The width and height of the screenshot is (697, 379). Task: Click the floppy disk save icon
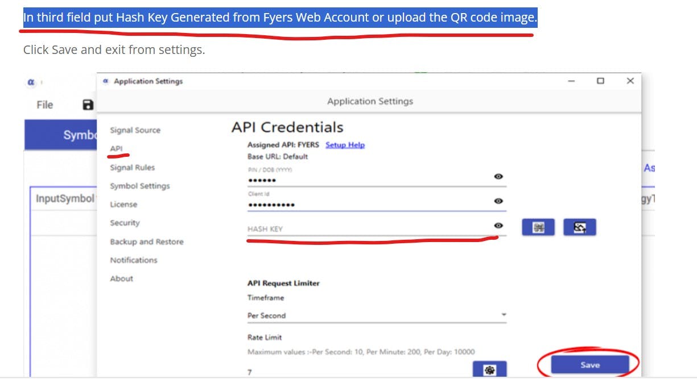click(88, 105)
